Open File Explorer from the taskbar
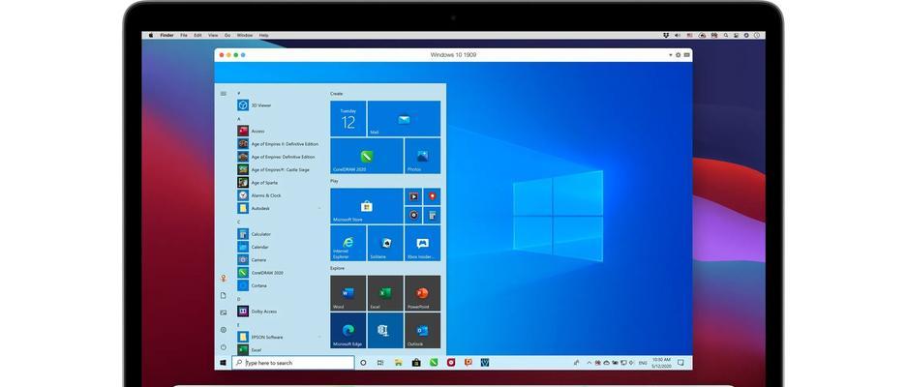 pos(398,363)
